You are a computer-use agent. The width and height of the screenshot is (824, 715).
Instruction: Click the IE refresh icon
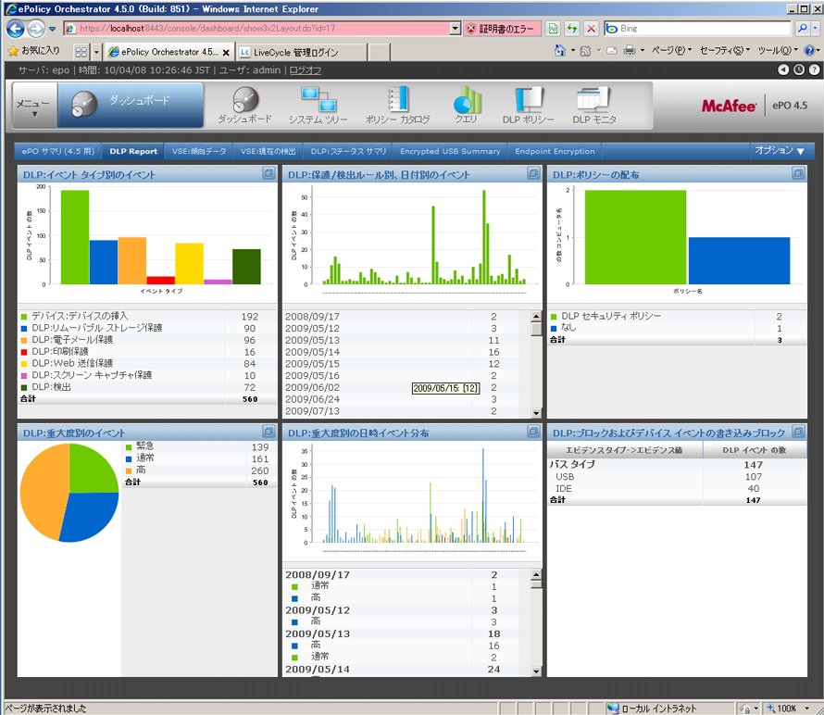(x=572, y=29)
